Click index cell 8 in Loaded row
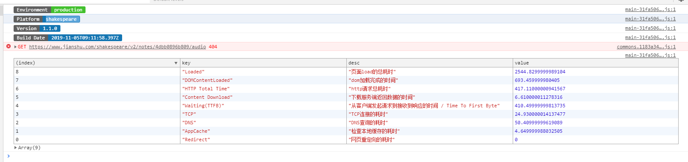This screenshot has width=688, height=162. pos(97,72)
